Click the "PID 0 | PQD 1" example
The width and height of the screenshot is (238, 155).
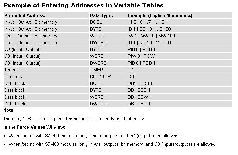point(142,63)
